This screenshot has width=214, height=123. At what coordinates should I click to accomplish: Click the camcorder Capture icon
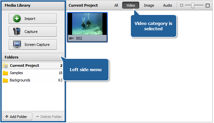(x=17, y=31)
